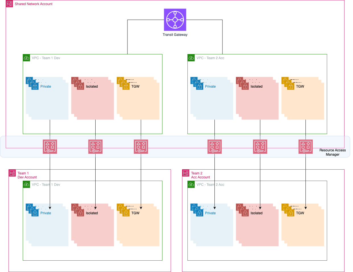Select the Resource Access Manager icon under Isolated Team 2
Screen dimensions: 353x272
pos(260,147)
